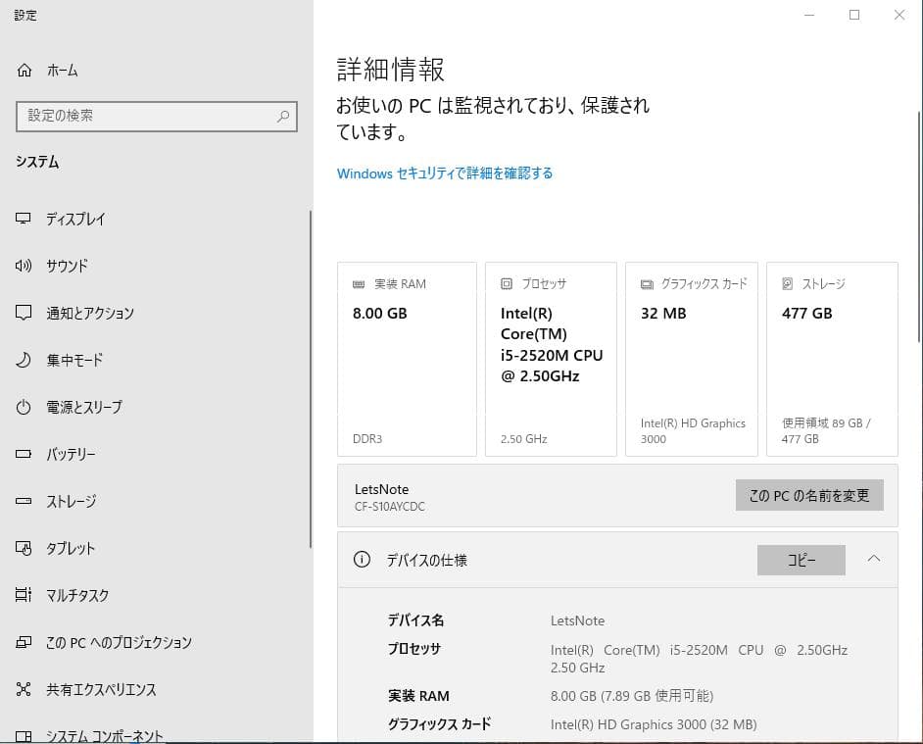
Task: Select the 電源とスリープ power icon
Action: coord(23,407)
